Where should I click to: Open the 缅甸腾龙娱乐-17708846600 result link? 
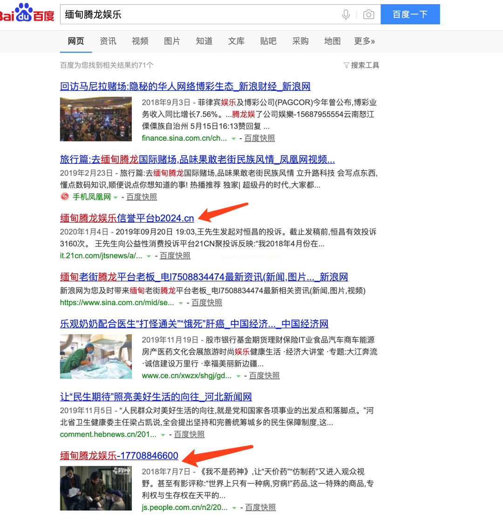point(119,455)
